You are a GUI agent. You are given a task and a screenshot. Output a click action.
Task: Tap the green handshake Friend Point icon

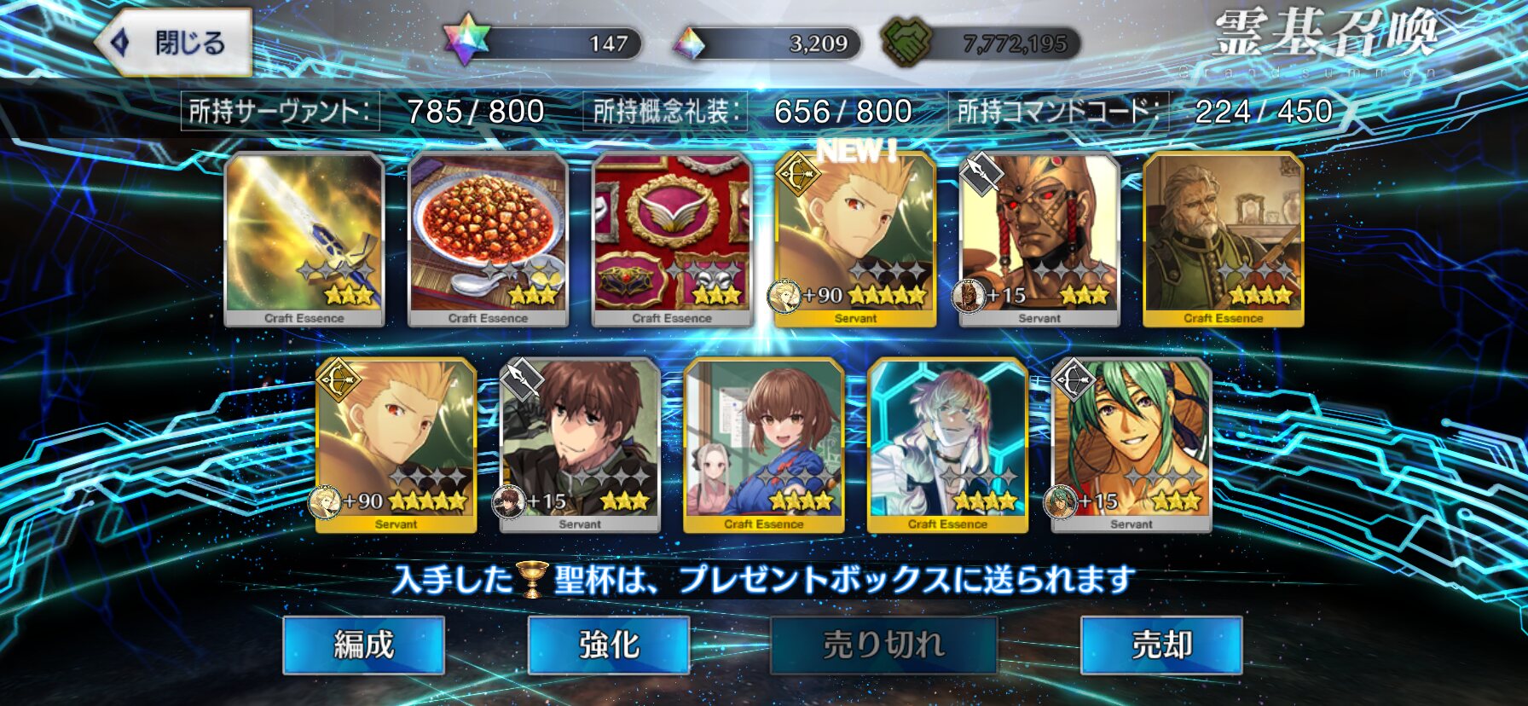point(906,43)
